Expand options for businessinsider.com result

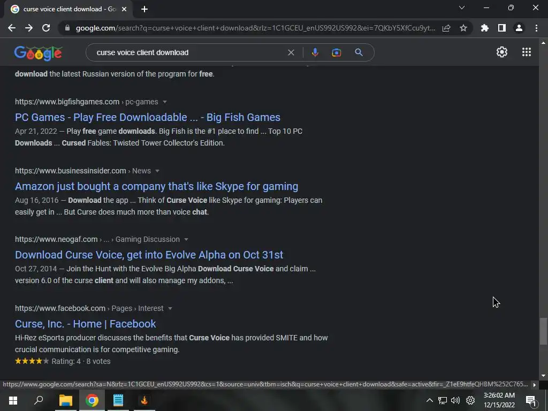(157, 171)
